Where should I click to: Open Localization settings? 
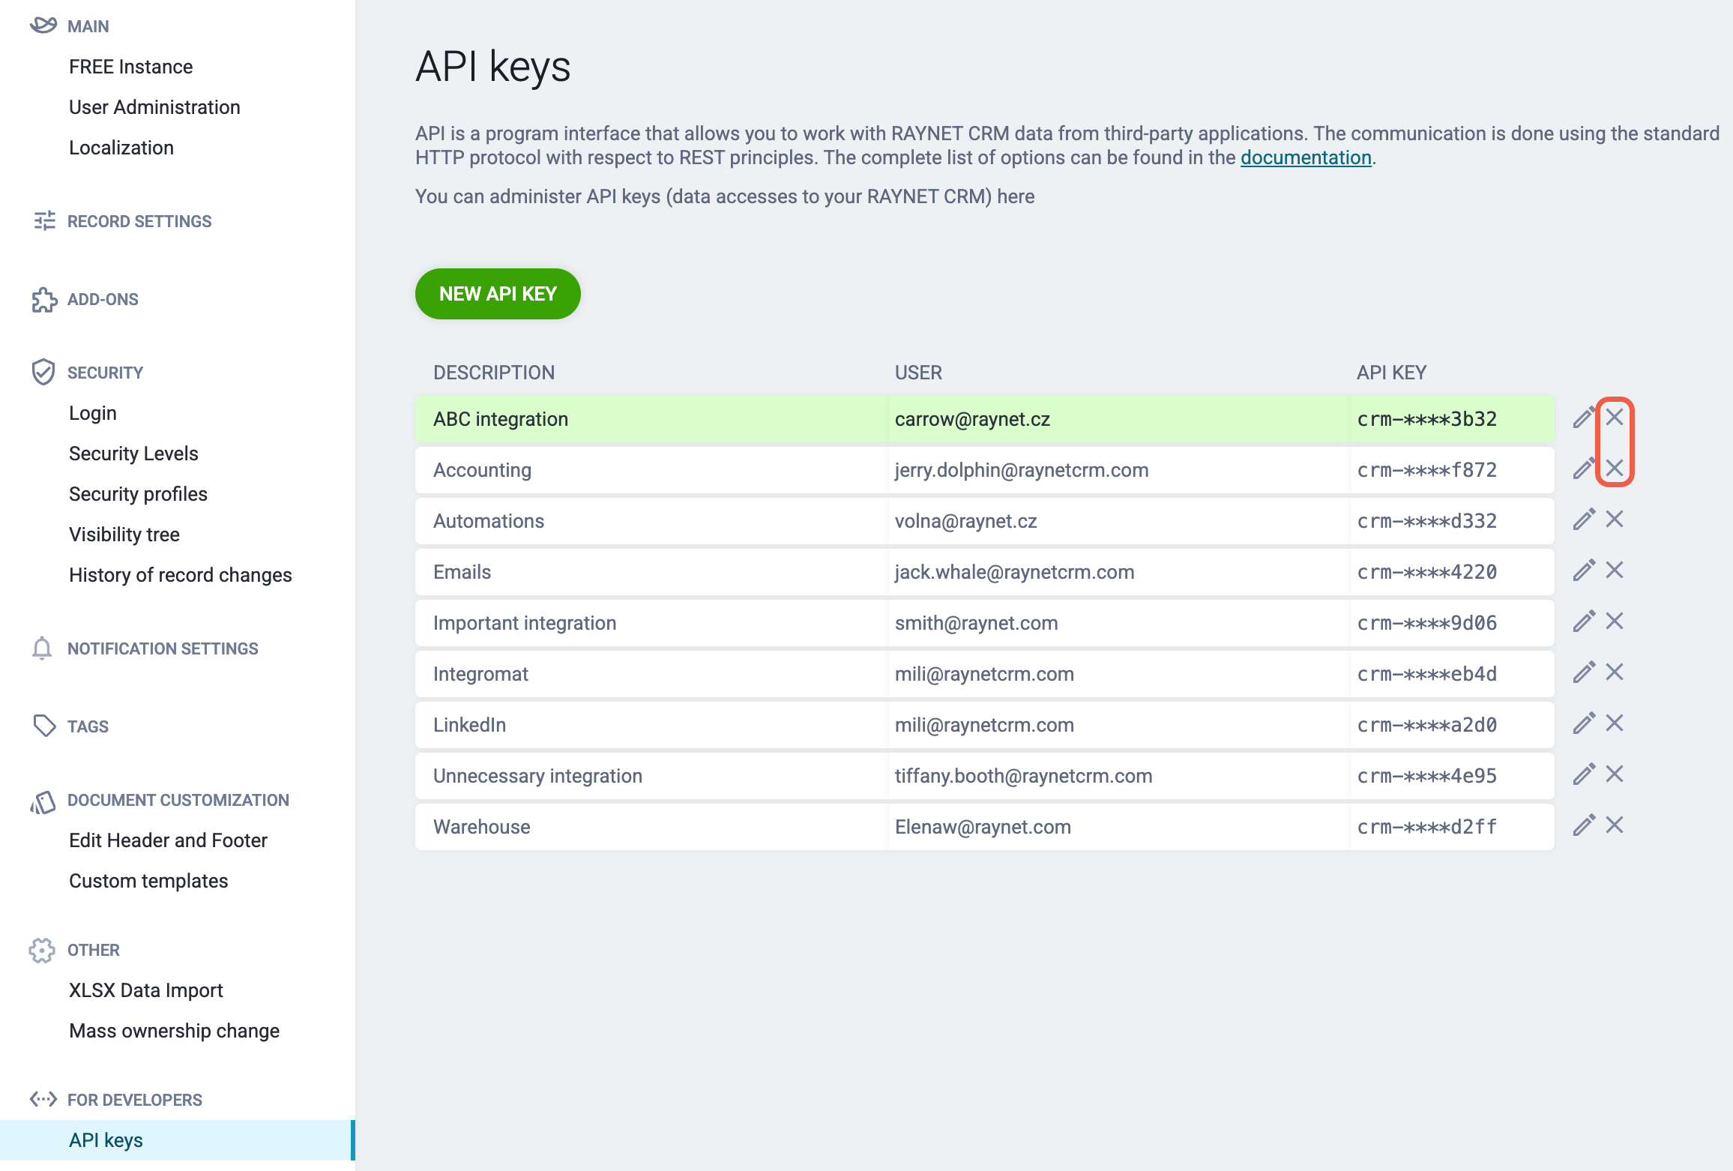point(121,148)
